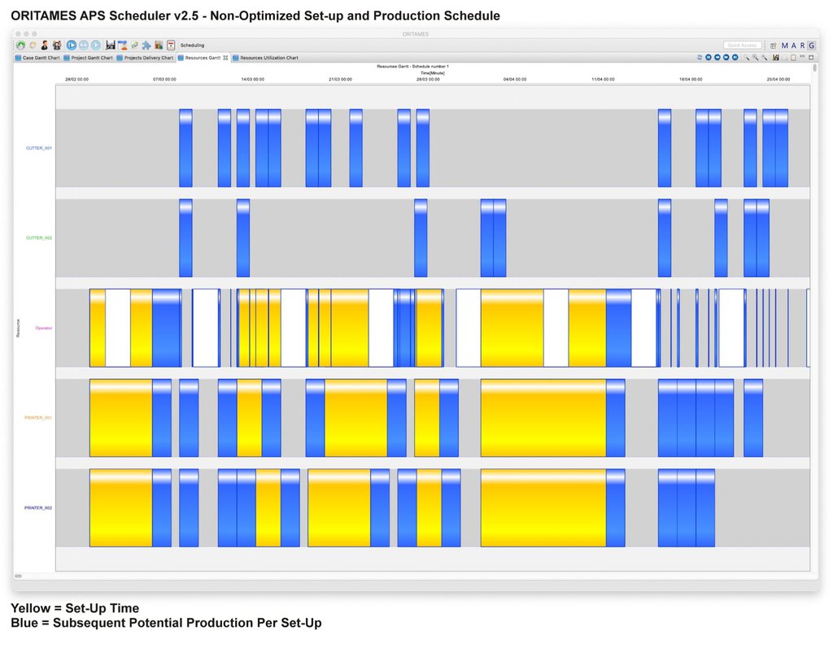Maximize the Resources Gantt view panel

[x=811, y=58]
